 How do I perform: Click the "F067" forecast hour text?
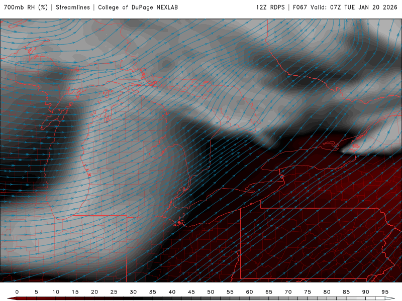(300, 8)
